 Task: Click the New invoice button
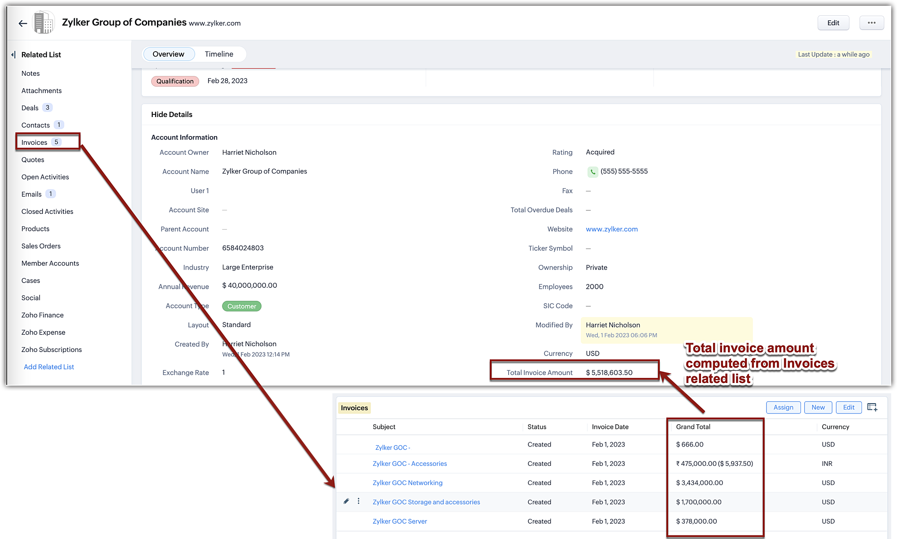tap(818, 407)
